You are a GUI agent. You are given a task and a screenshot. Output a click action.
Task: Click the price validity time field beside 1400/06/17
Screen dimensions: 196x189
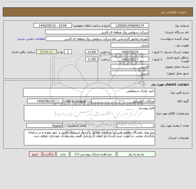tap(91, 59)
